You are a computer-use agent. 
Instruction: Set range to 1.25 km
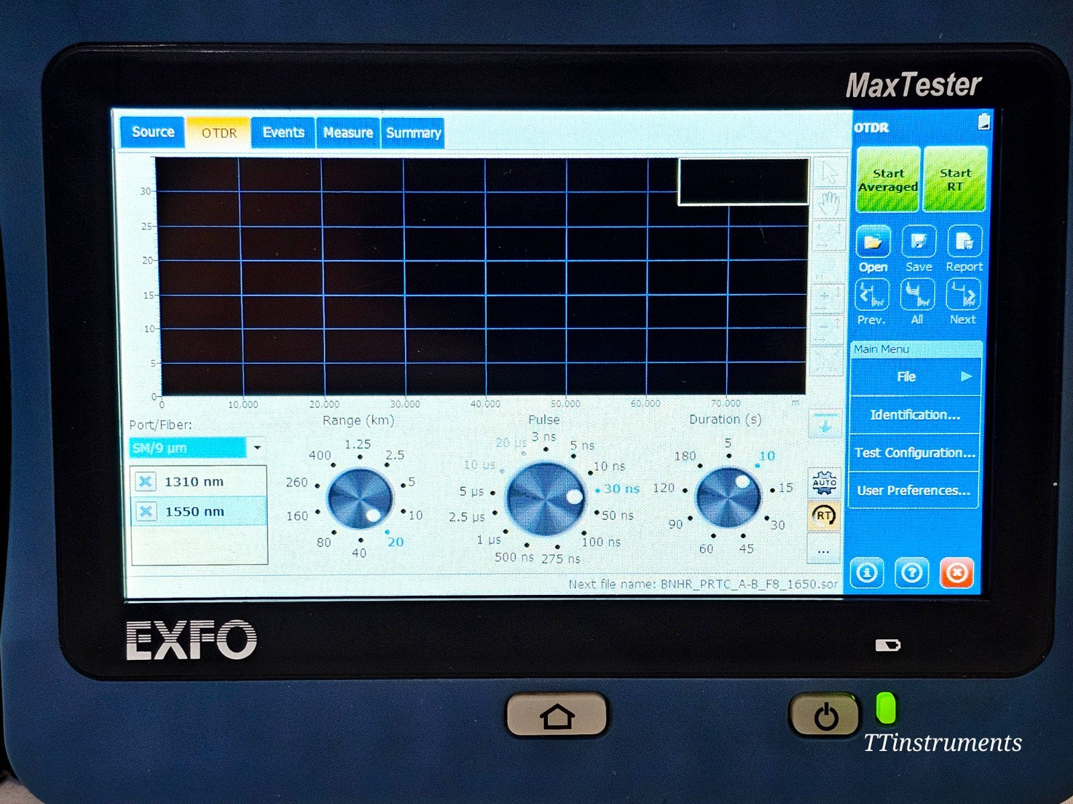(357, 444)
